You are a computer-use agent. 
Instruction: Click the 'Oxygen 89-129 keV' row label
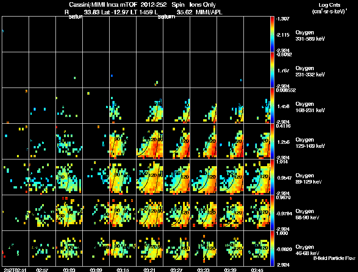(309, 179)
